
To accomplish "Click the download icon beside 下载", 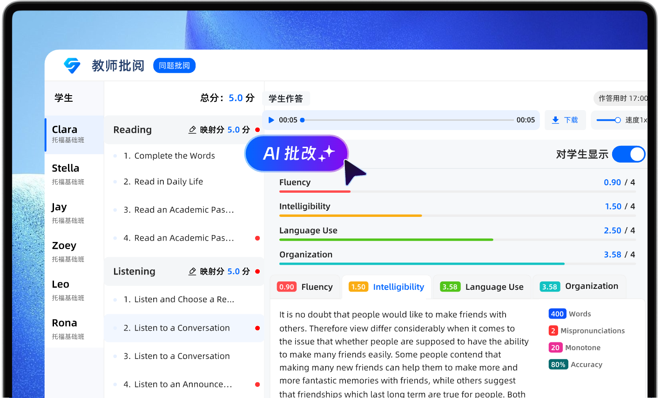I will [x=555, y=120].
